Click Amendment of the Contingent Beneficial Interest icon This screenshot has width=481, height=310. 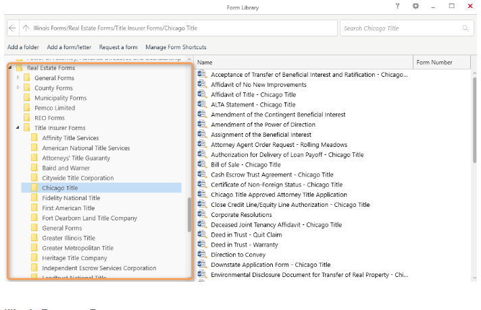201,114
